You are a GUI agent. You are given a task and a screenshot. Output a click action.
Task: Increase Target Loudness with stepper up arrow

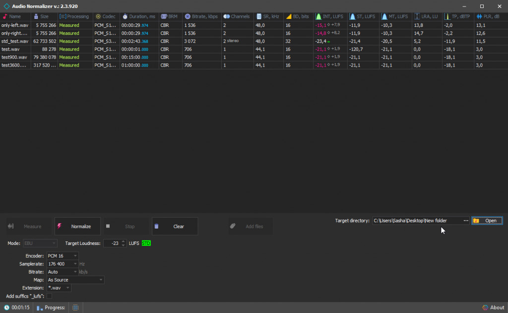pyautogui.click(x=124, y=241)
